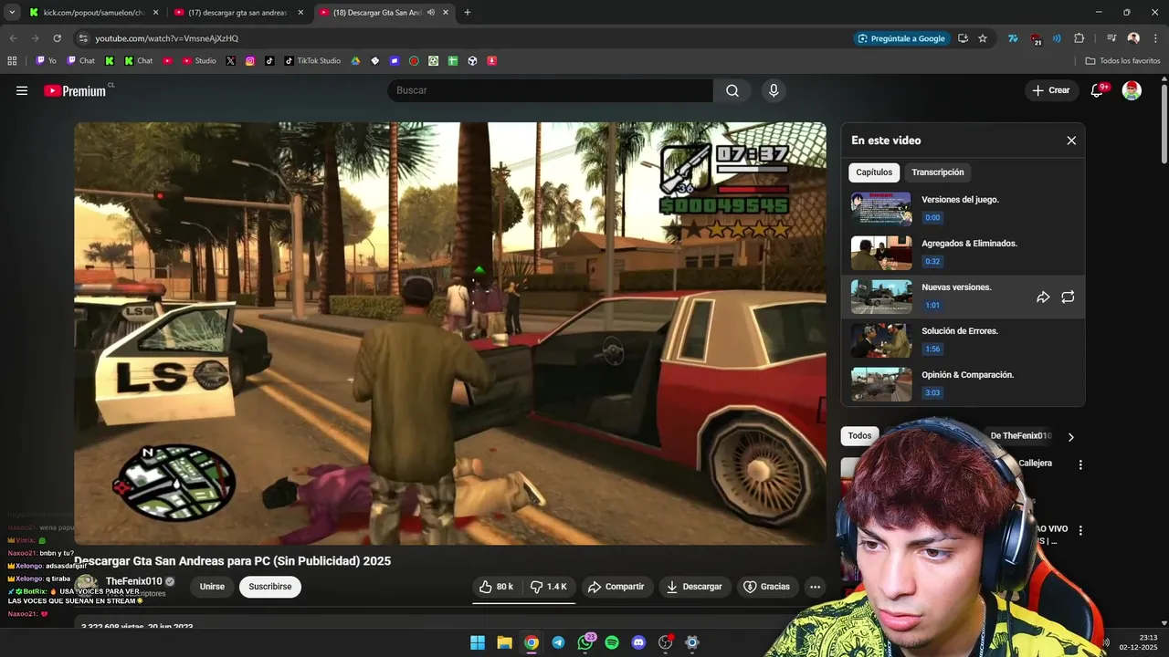This screenshot has height=657, width=1169.
Task: Jump to 'Opinión & Comparación.' chapter
Action: 963,385
